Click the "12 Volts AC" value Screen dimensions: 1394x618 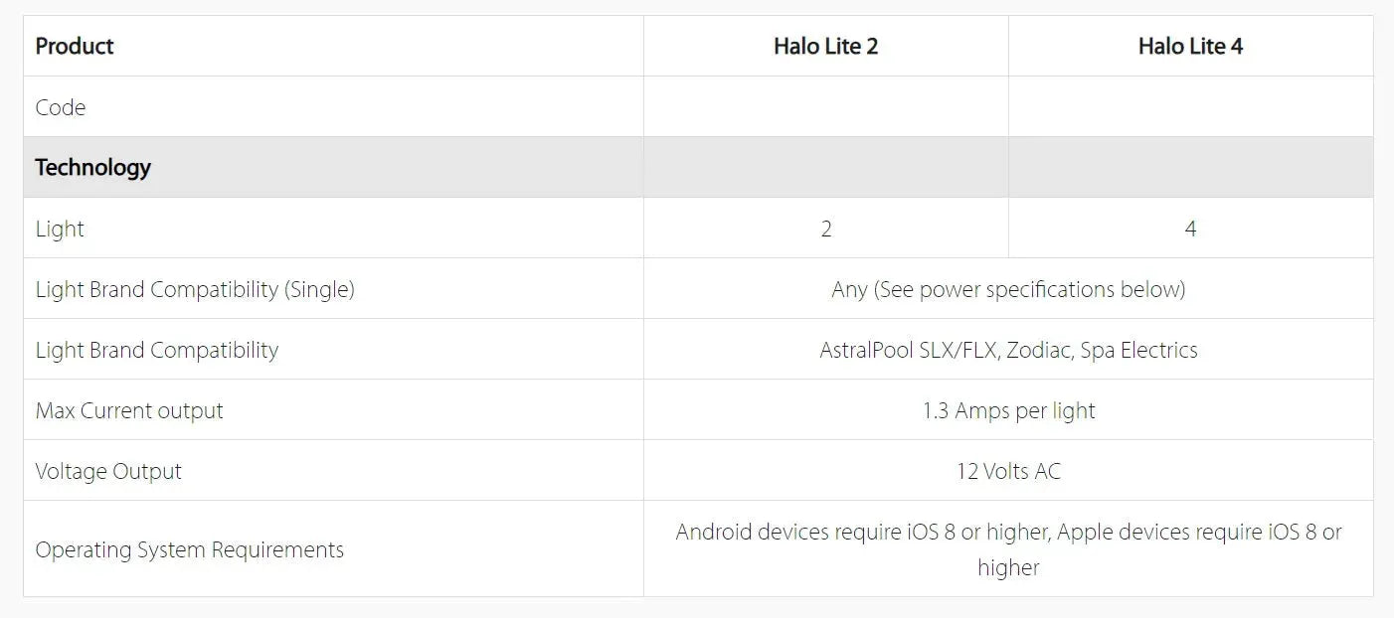coord(1008,471)
